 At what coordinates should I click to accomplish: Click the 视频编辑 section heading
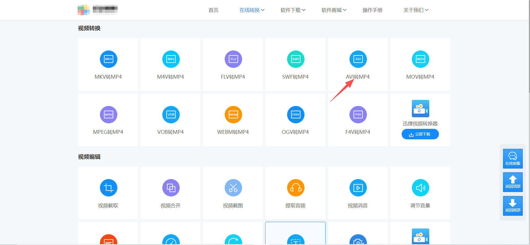click(x=89, y=157)
